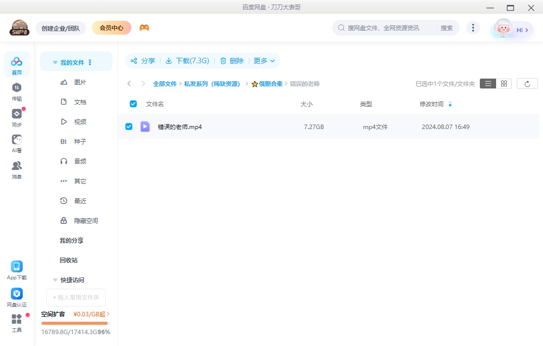Toggle the select-all checkbox above the file list

[x=133, y=104]
